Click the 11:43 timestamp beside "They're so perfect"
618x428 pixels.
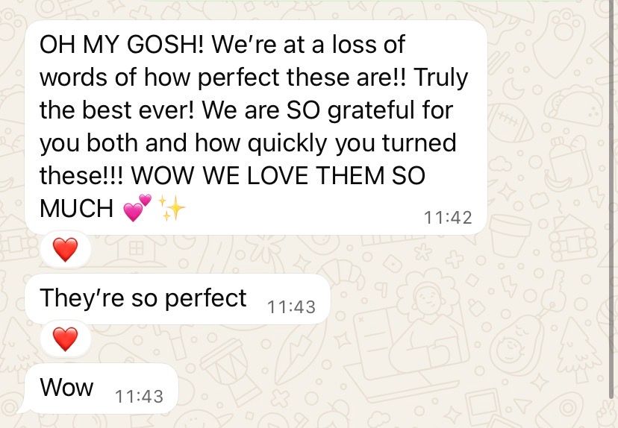(291, 307)
